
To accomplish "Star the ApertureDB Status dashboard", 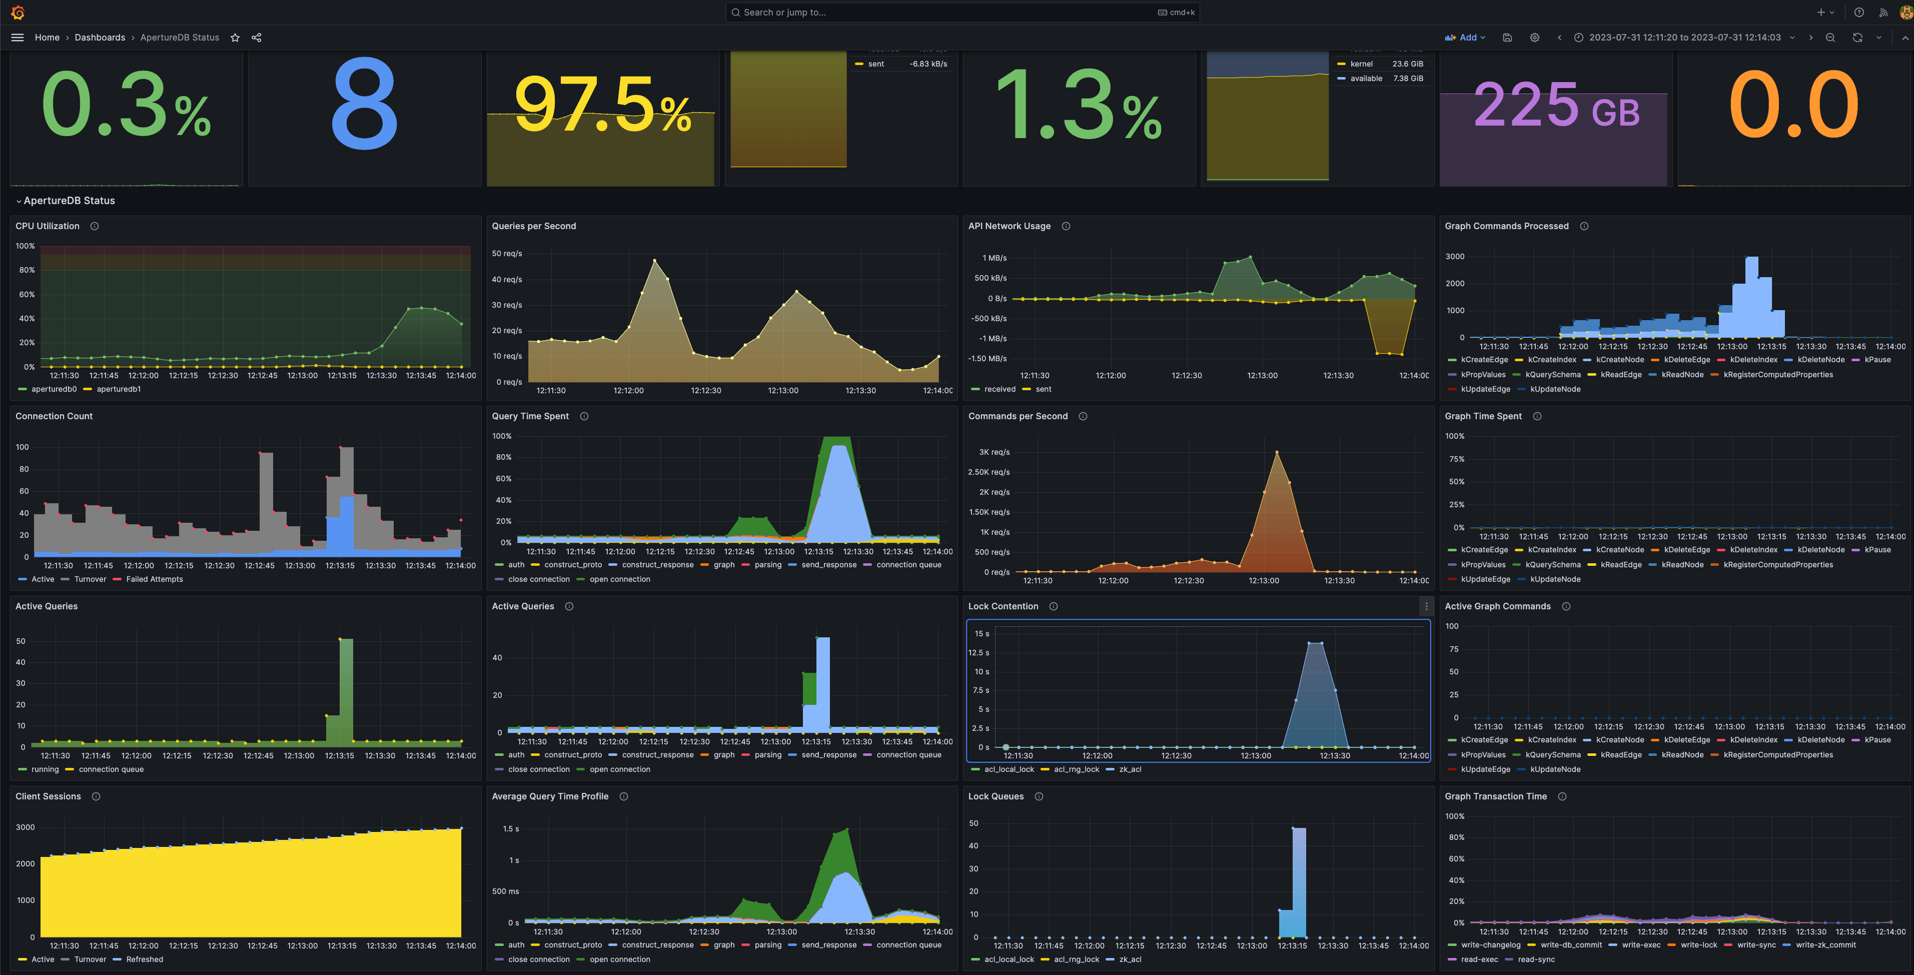I will coord(235,38).
